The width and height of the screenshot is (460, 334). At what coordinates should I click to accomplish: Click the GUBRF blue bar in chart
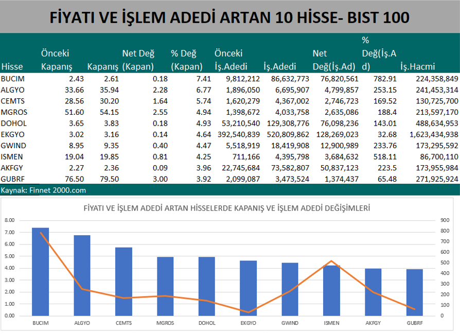pyautogui.click(x=415, y=293)
